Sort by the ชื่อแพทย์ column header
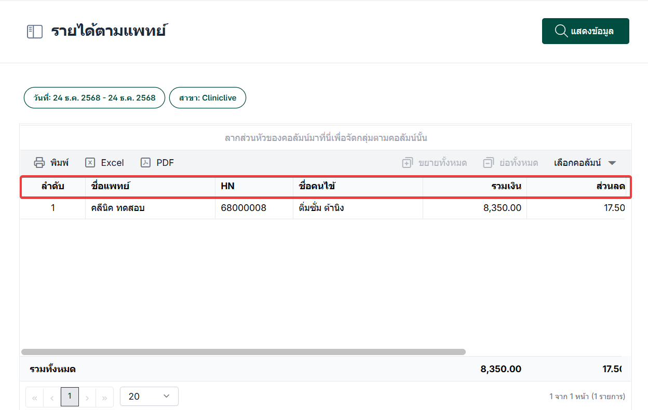Image resolution: width=648 pixels, height=410 pixels. tap(110, 186)
